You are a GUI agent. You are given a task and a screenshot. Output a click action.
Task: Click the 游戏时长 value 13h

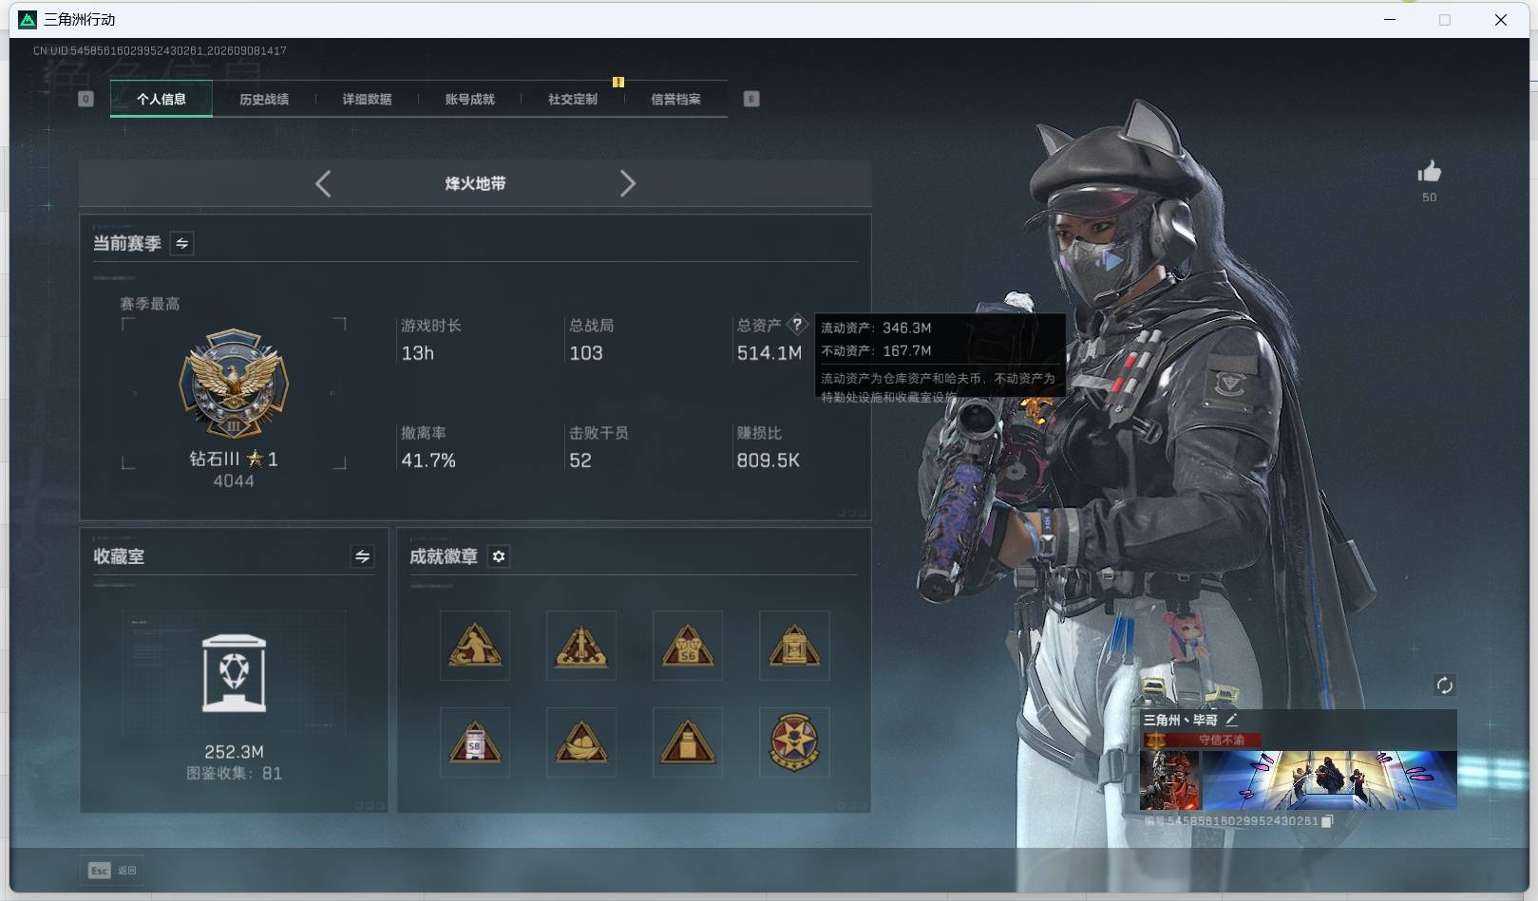(x=418, y=353)
